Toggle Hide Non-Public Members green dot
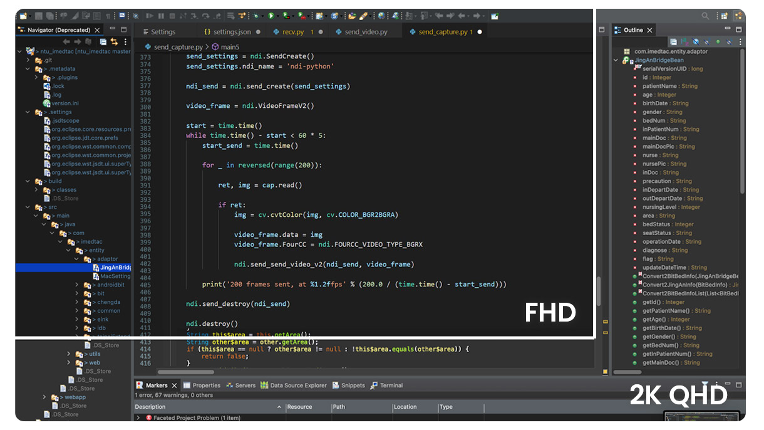This screenshot has width=764, height=430. tap(718, 42)
